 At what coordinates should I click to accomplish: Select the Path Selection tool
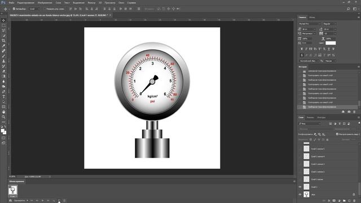coord(3,101)
